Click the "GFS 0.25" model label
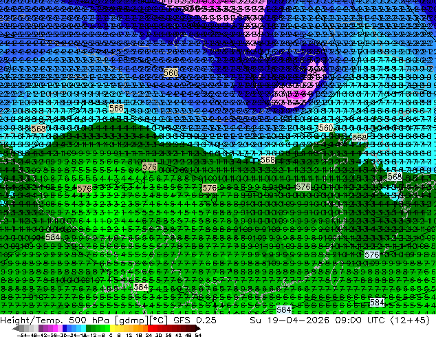The width and height of the screenshot is (436, 337). pos(195,320)
